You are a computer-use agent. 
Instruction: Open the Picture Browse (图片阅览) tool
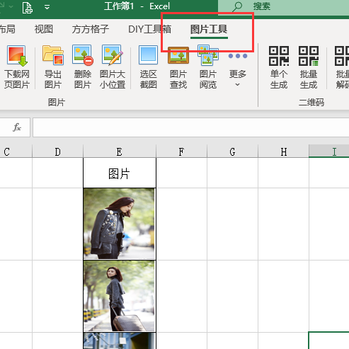tap(208, 67)
